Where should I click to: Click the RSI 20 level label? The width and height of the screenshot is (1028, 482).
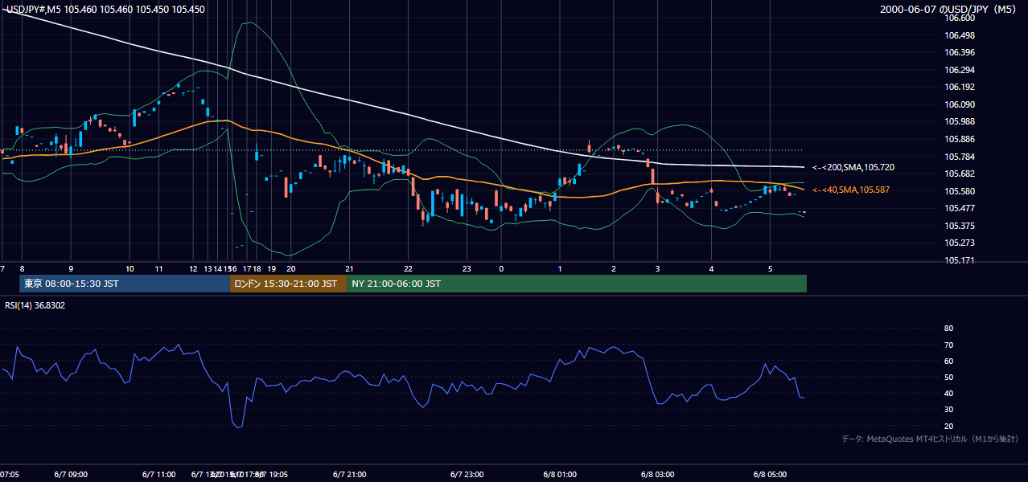[948, 426]
